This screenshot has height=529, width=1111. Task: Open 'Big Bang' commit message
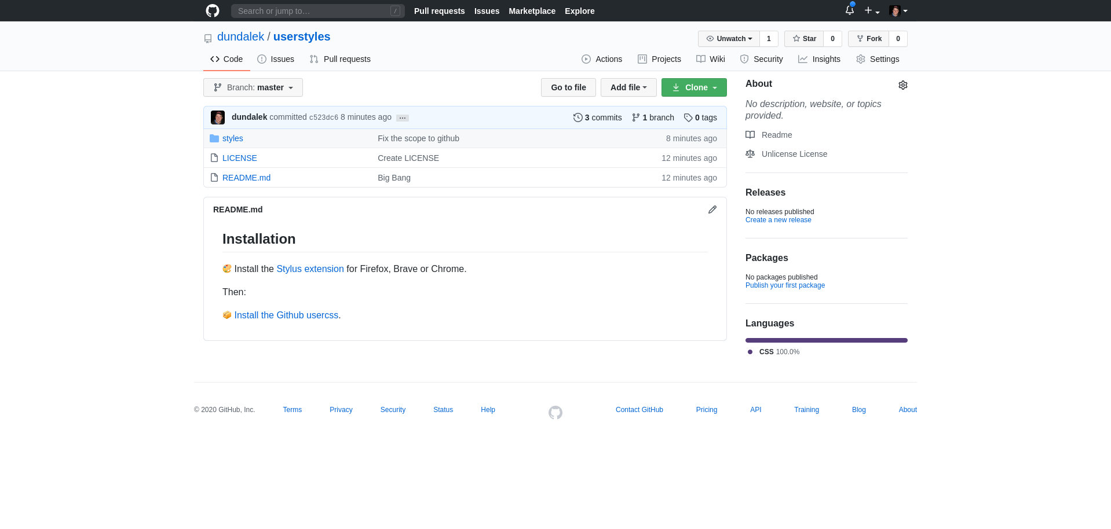394,178
